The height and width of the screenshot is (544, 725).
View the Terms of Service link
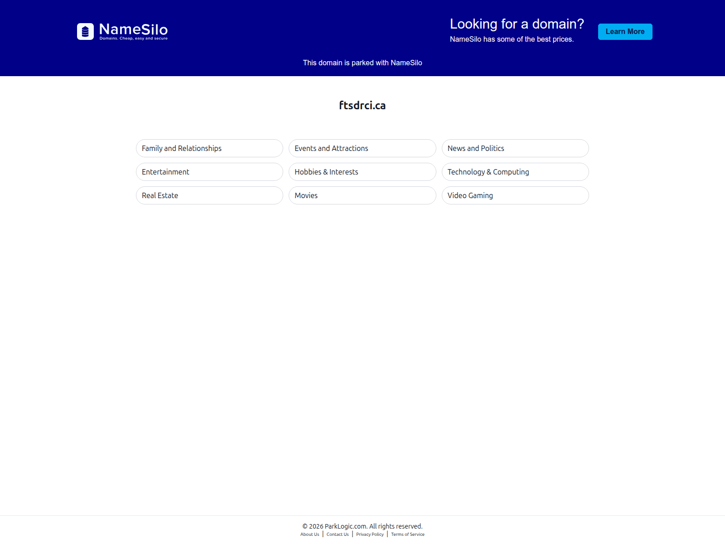click(408, 534)
